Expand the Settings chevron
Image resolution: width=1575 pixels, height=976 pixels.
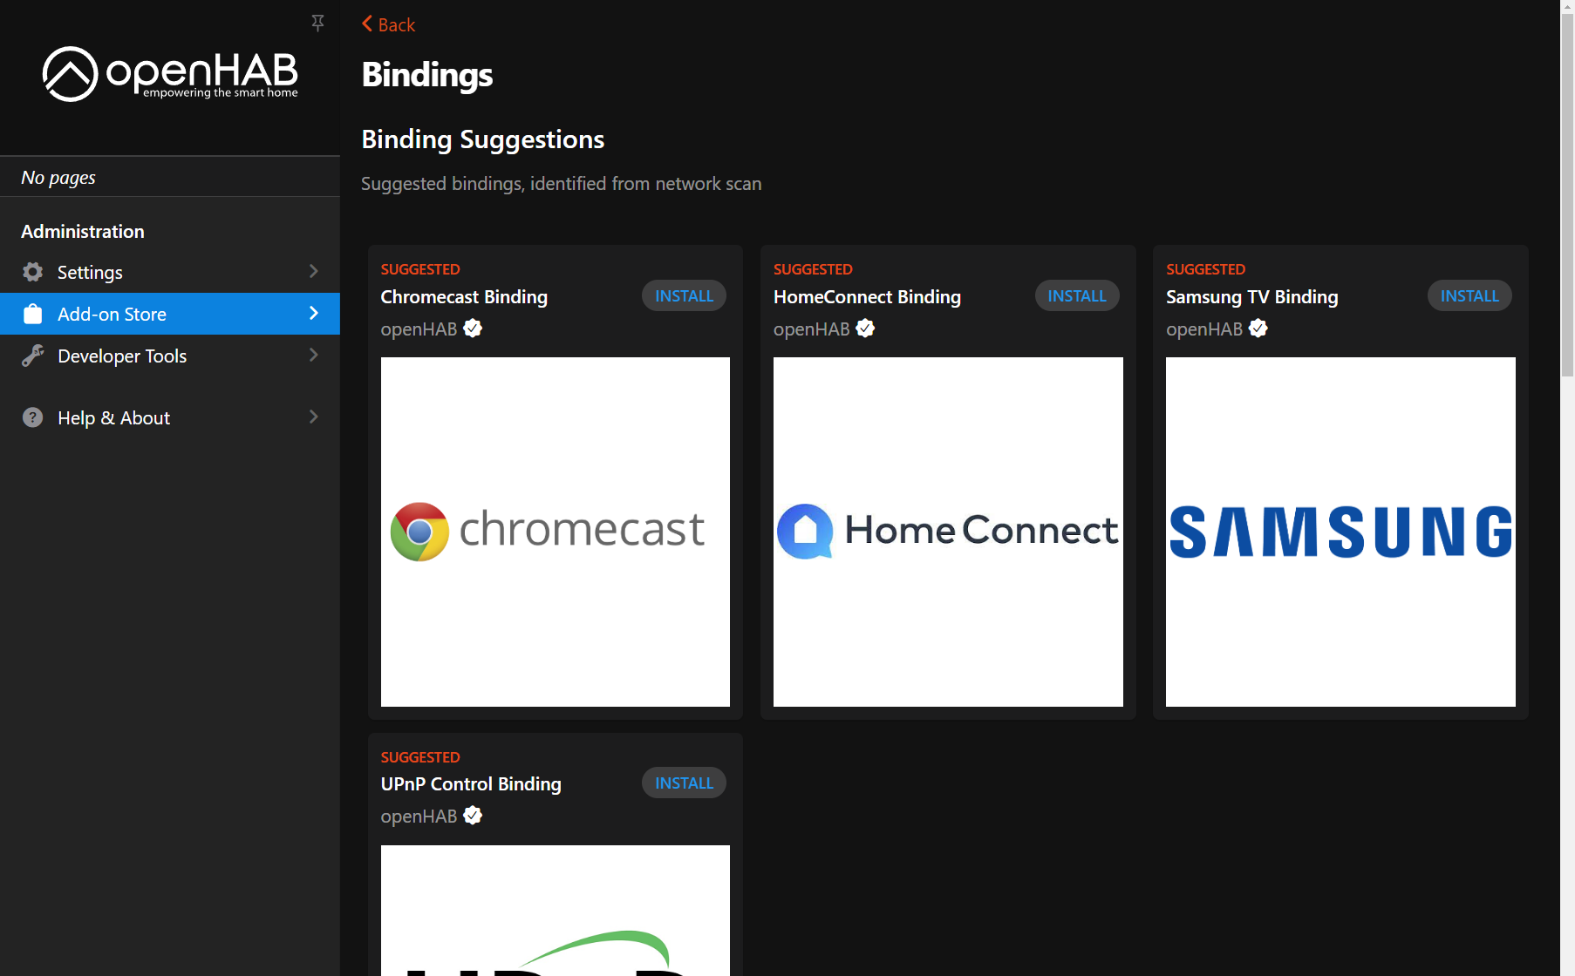tap(314, 271)
